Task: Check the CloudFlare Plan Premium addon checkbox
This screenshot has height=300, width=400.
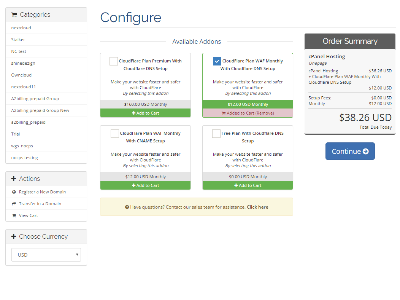Action: pyautogui.click(x=113, y=61)
